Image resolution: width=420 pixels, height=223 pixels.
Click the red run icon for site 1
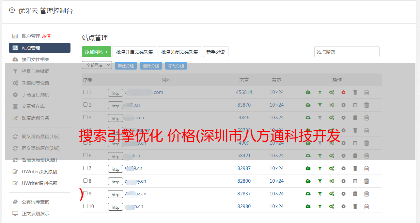(x=343, y=92)
